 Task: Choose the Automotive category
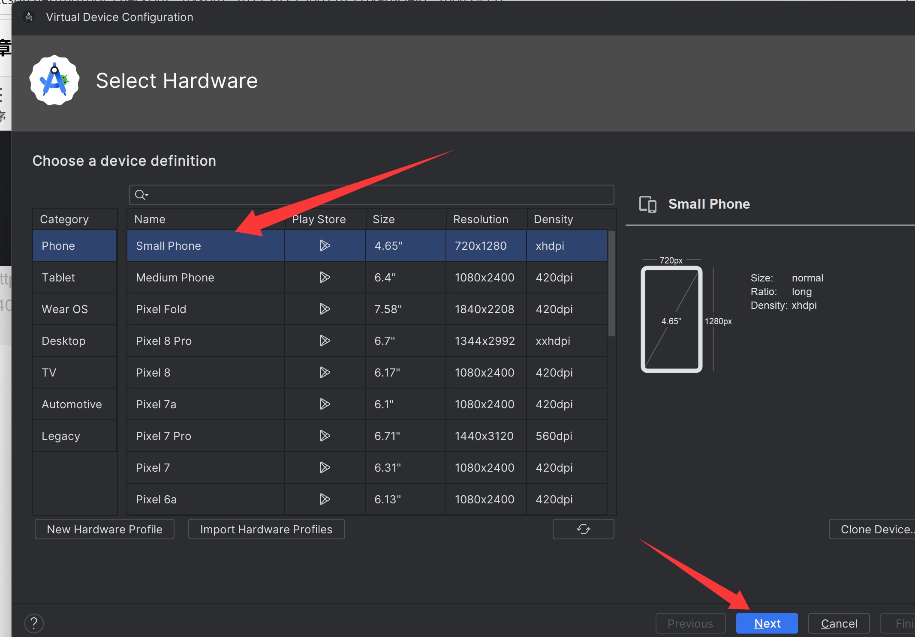pyautogui.click(x=72, y=404)
